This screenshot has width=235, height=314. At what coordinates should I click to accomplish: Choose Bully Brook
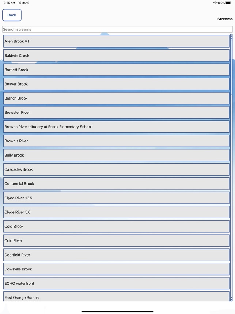(x=116, y=155)
